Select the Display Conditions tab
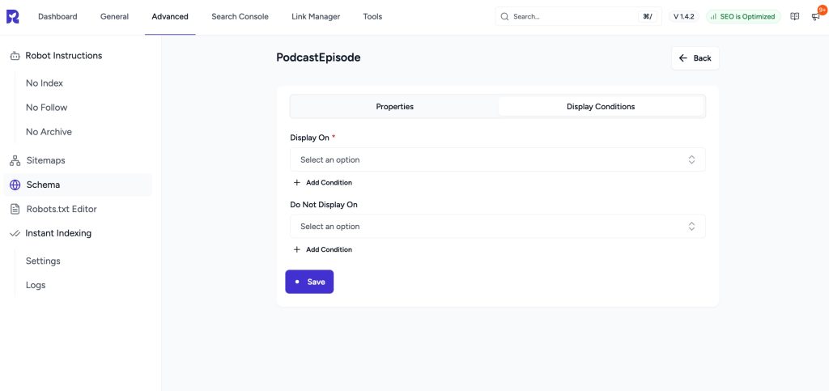This screenshot has width=829, height=391. [x=601, y=107]
